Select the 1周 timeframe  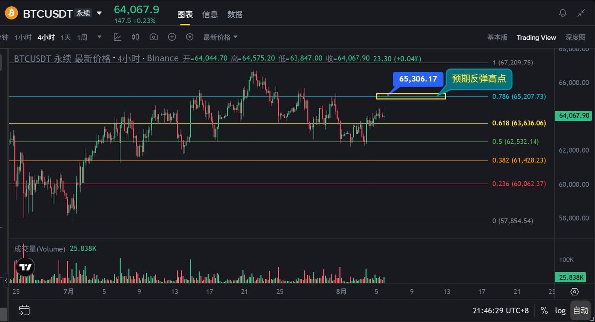pos(82,37)
